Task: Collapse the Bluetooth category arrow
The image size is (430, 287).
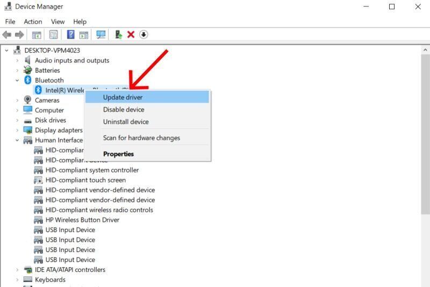Action: point(17,80)
